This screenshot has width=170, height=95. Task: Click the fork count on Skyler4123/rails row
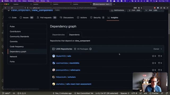coord(160,56)
